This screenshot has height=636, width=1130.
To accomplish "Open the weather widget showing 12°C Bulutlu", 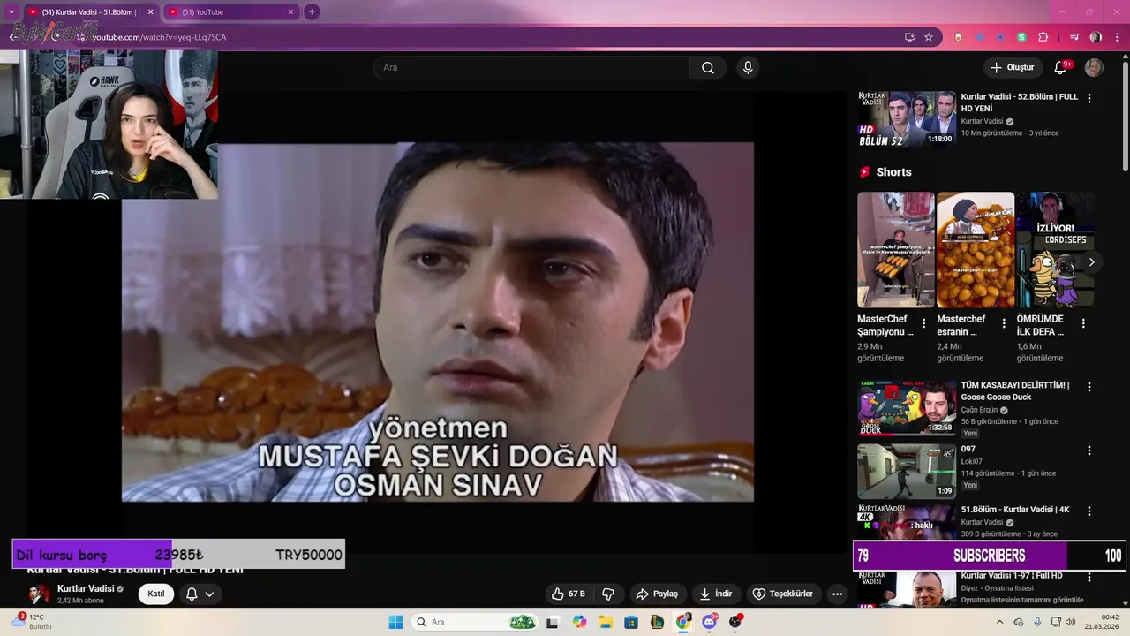I will pyautogui.click(x=32, y=622).
